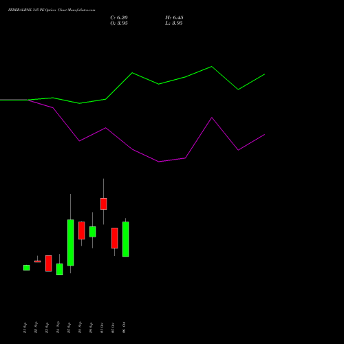
Task: Select the 29 Sep date label
Action: (91, 327)
